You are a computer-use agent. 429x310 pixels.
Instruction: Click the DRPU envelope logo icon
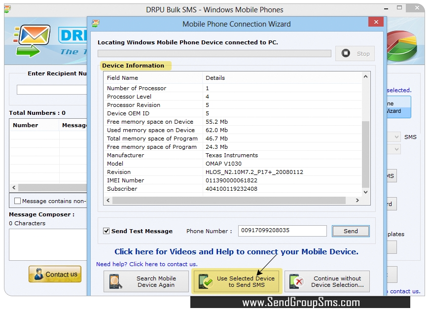pyautogui.click(x=32, y=41)
